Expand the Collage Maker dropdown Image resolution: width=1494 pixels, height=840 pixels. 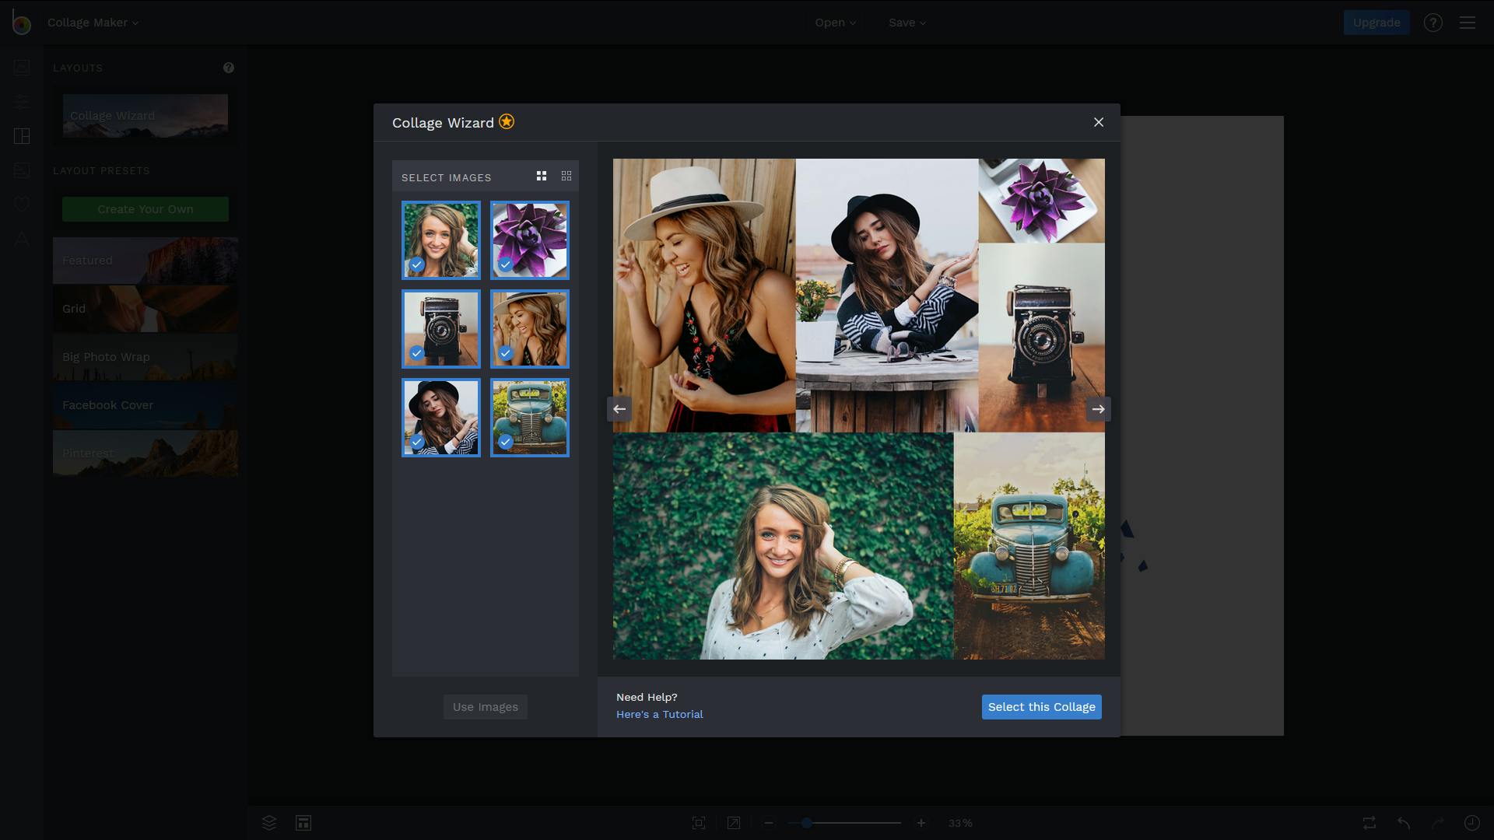tap(93, 23)
